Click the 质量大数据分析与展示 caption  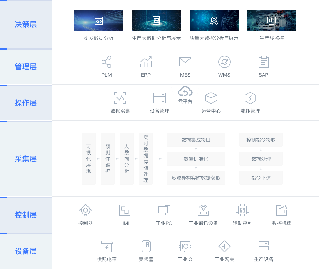(214, 38)
